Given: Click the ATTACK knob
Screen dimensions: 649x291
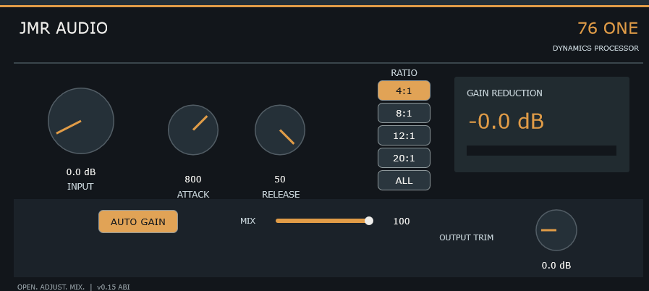Looking at the screenshot, I should [x=193, y=130].
